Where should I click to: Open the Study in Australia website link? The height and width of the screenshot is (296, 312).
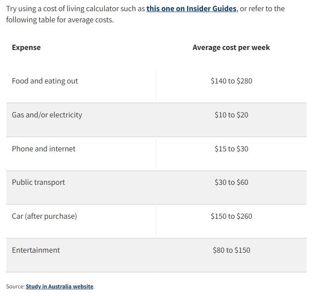pyautogui.click(x=59, y=287)
